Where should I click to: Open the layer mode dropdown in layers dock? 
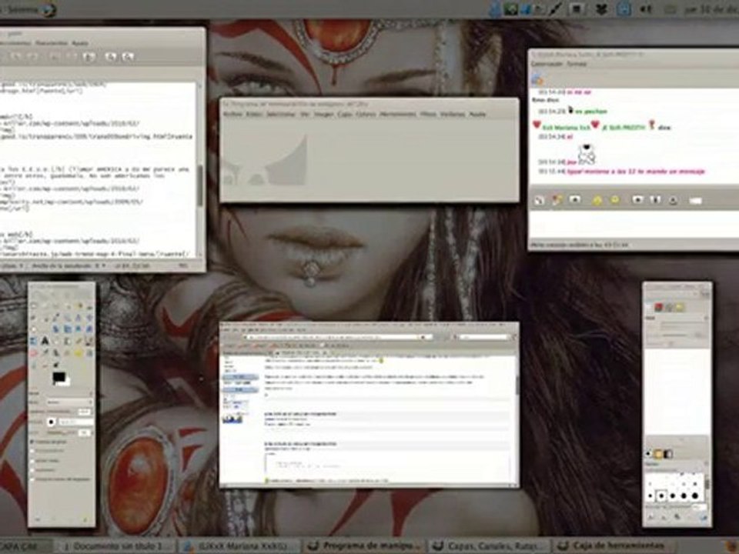coord(685,325)
